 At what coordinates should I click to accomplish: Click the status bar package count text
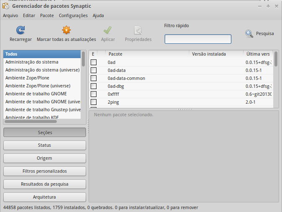[101, 207]
